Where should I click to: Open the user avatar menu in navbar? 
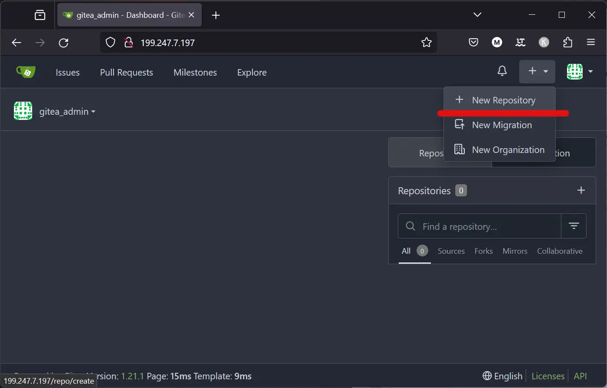coord(580,71)
